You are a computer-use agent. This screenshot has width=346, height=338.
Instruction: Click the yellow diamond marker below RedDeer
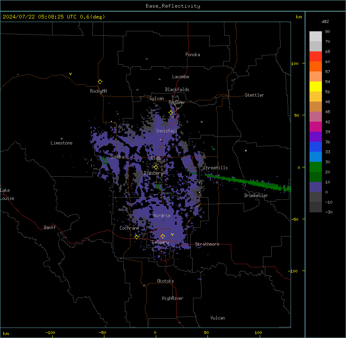coord(171,113)
